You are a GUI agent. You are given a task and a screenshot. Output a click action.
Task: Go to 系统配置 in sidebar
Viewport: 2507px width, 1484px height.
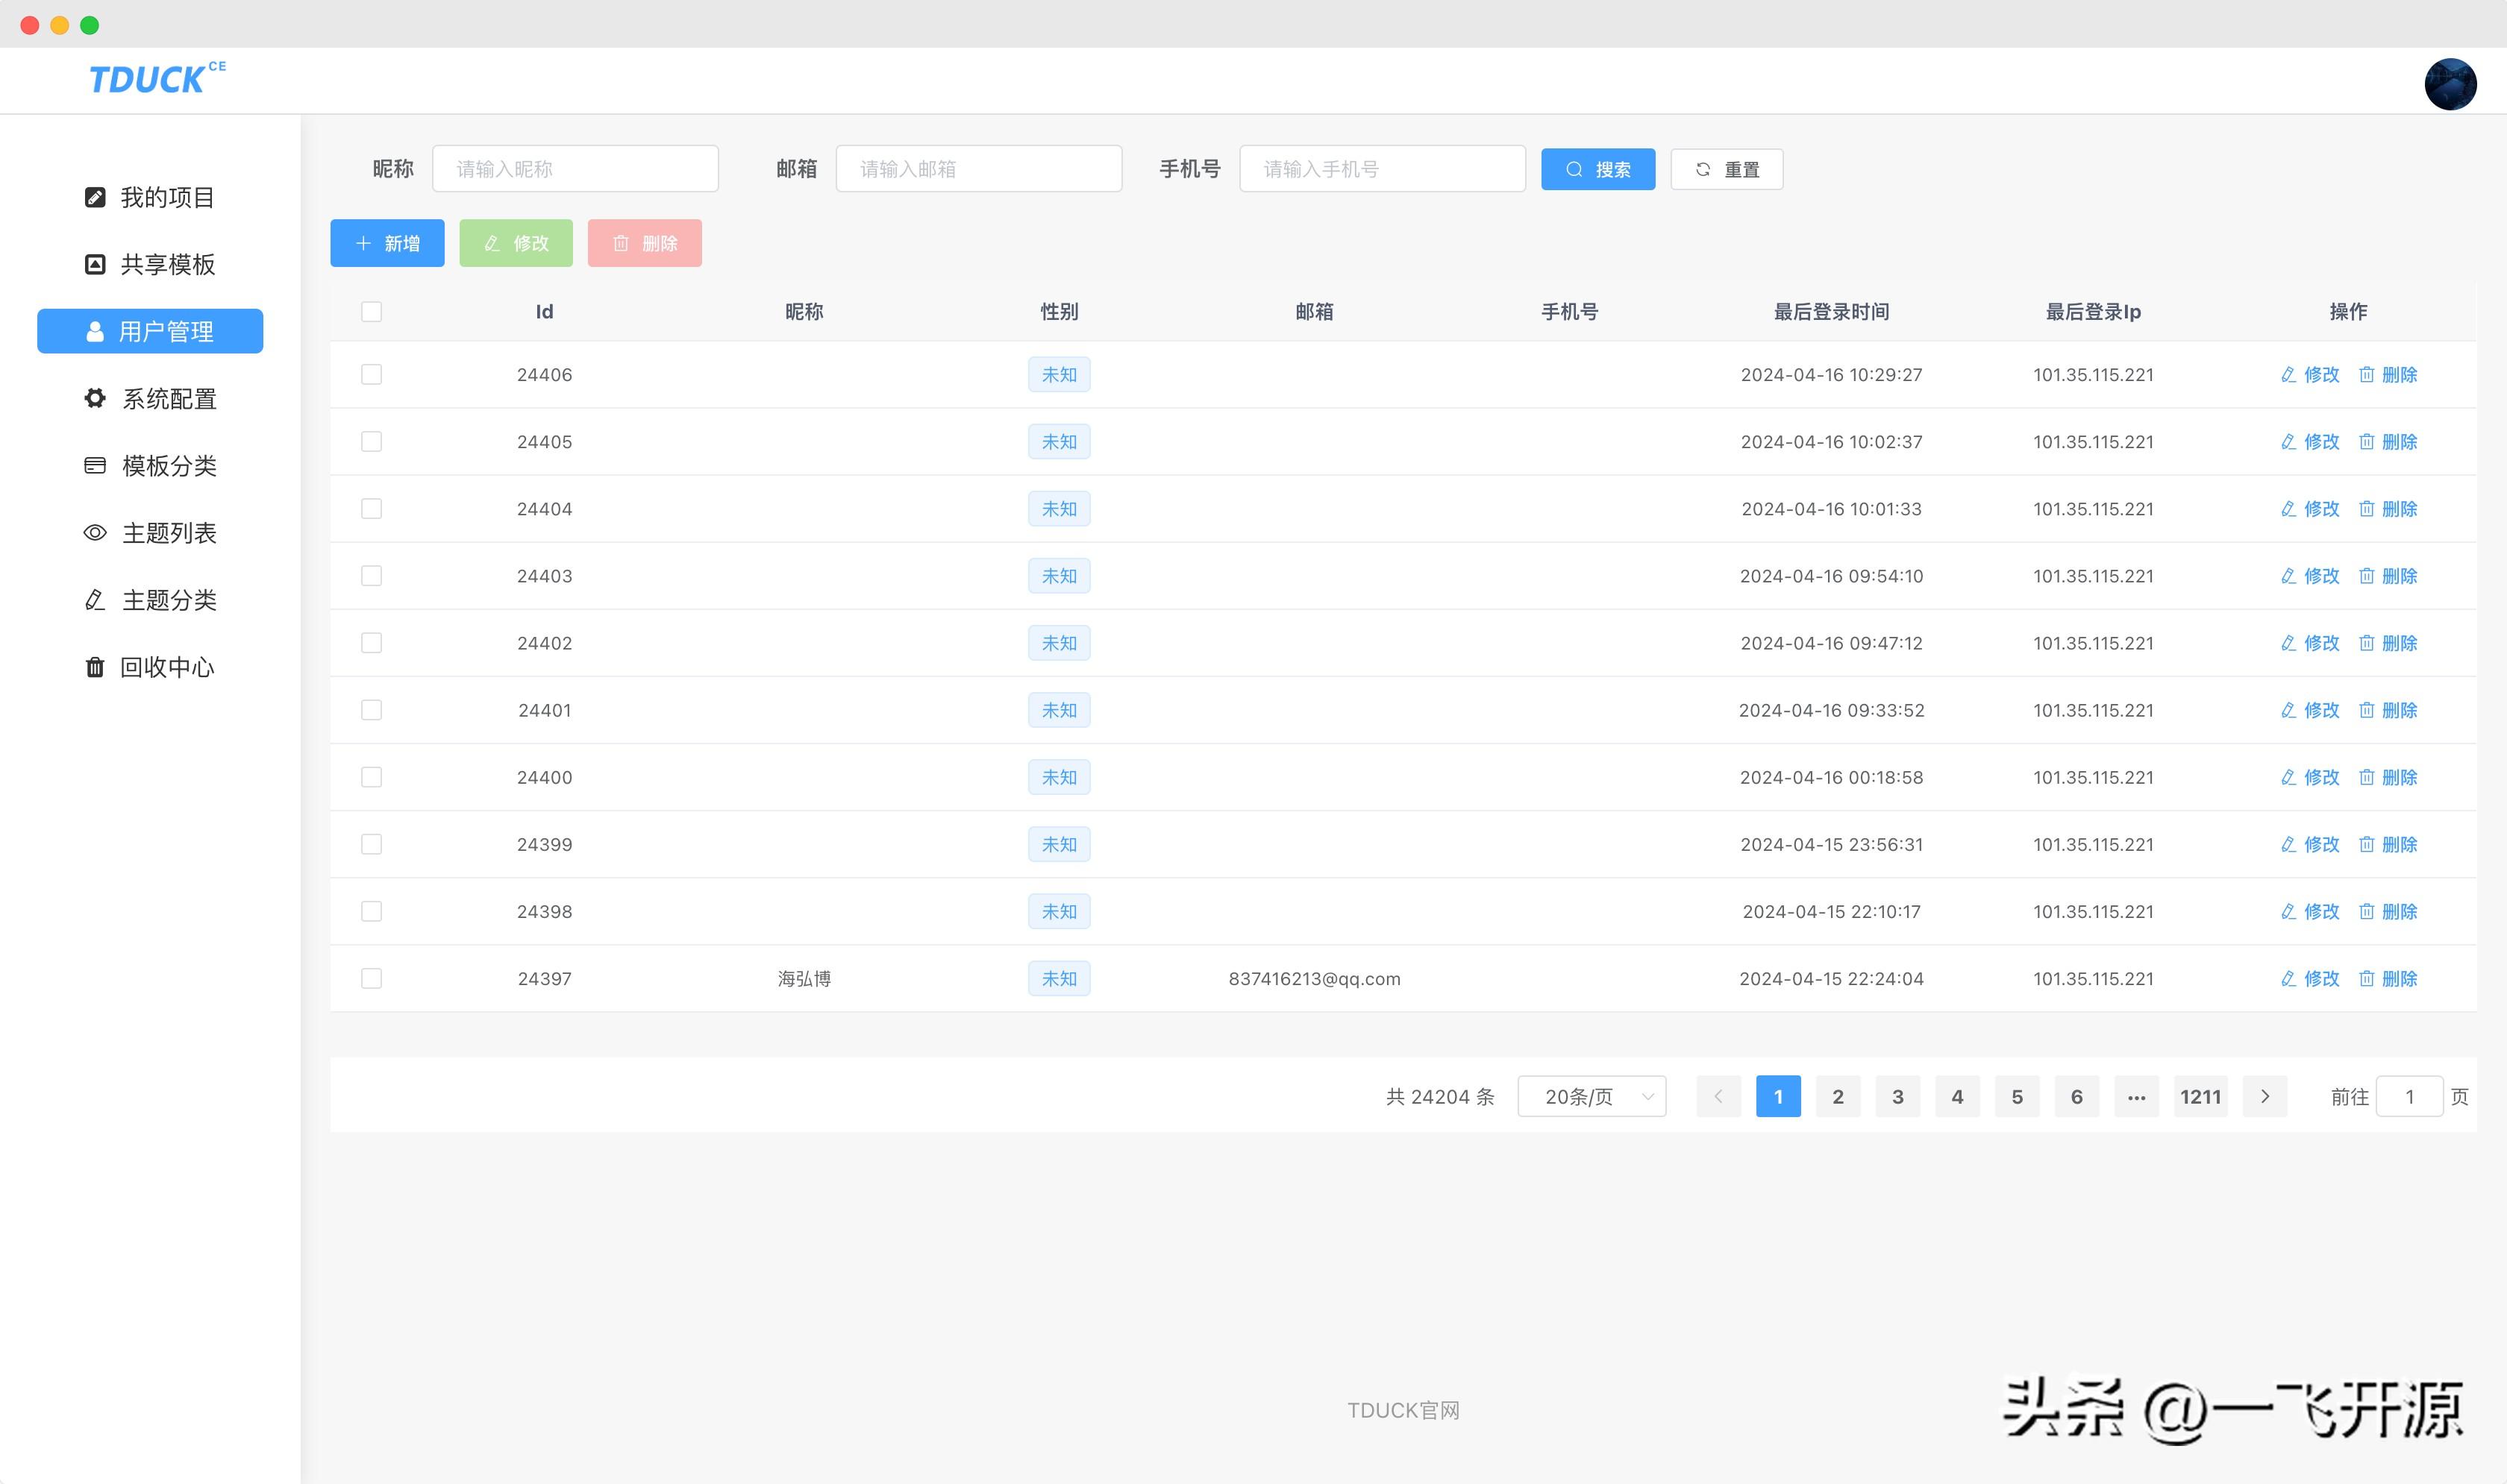(x=150, y=398)
